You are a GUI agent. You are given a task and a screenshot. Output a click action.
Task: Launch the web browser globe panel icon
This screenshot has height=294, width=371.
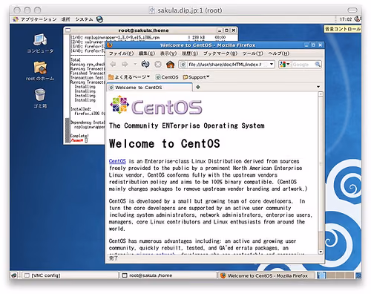(99, 19)
